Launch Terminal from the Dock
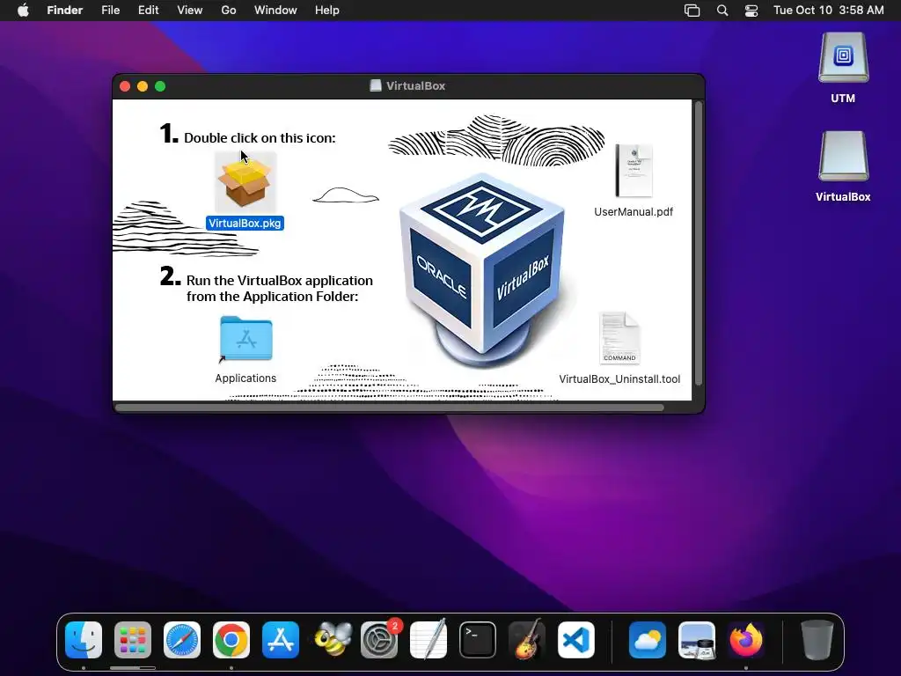 point(478,640)
